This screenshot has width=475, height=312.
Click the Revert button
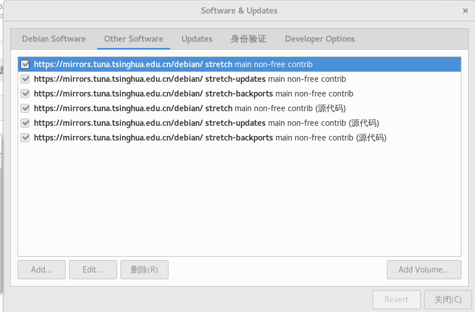tap(396, 300)
